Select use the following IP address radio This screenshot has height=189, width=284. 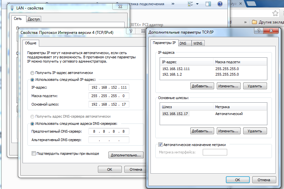[x=32, y=80]
